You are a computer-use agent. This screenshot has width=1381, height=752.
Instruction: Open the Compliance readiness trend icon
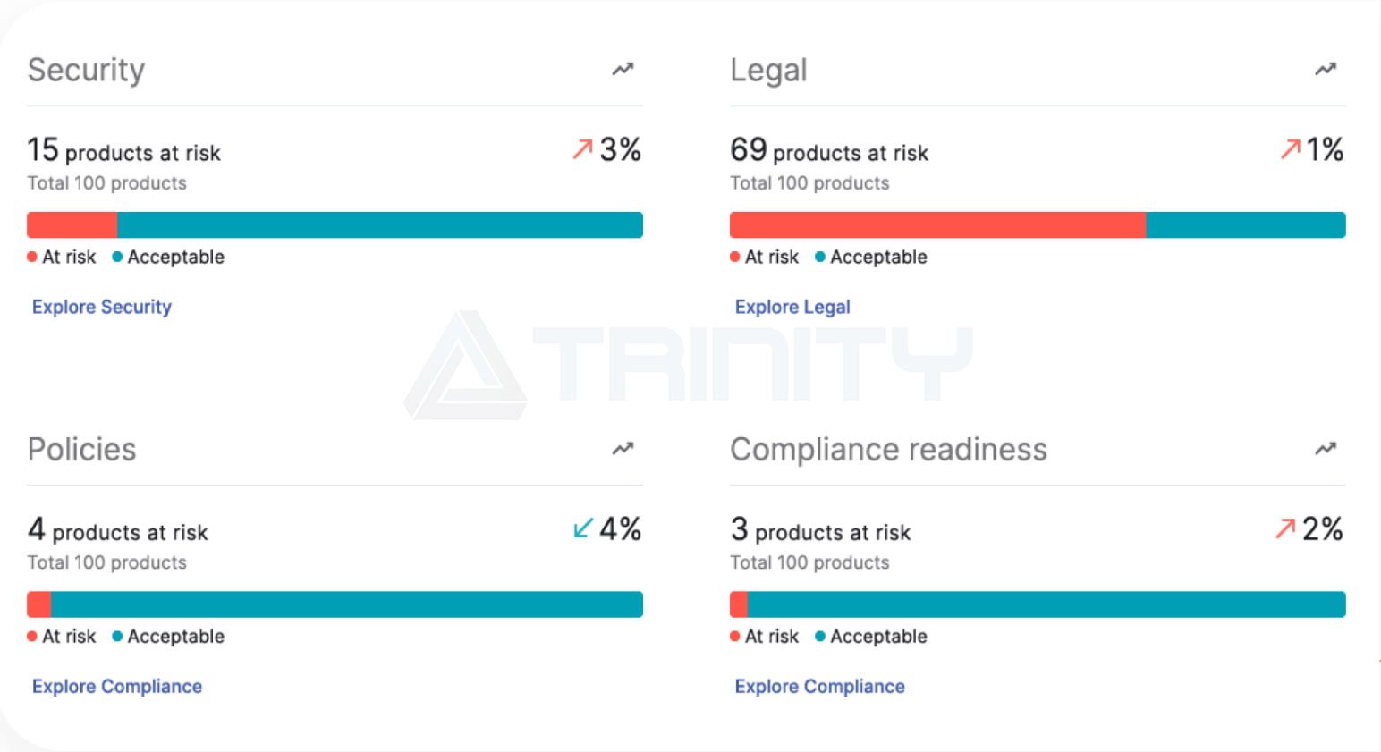coord(1326,448)
